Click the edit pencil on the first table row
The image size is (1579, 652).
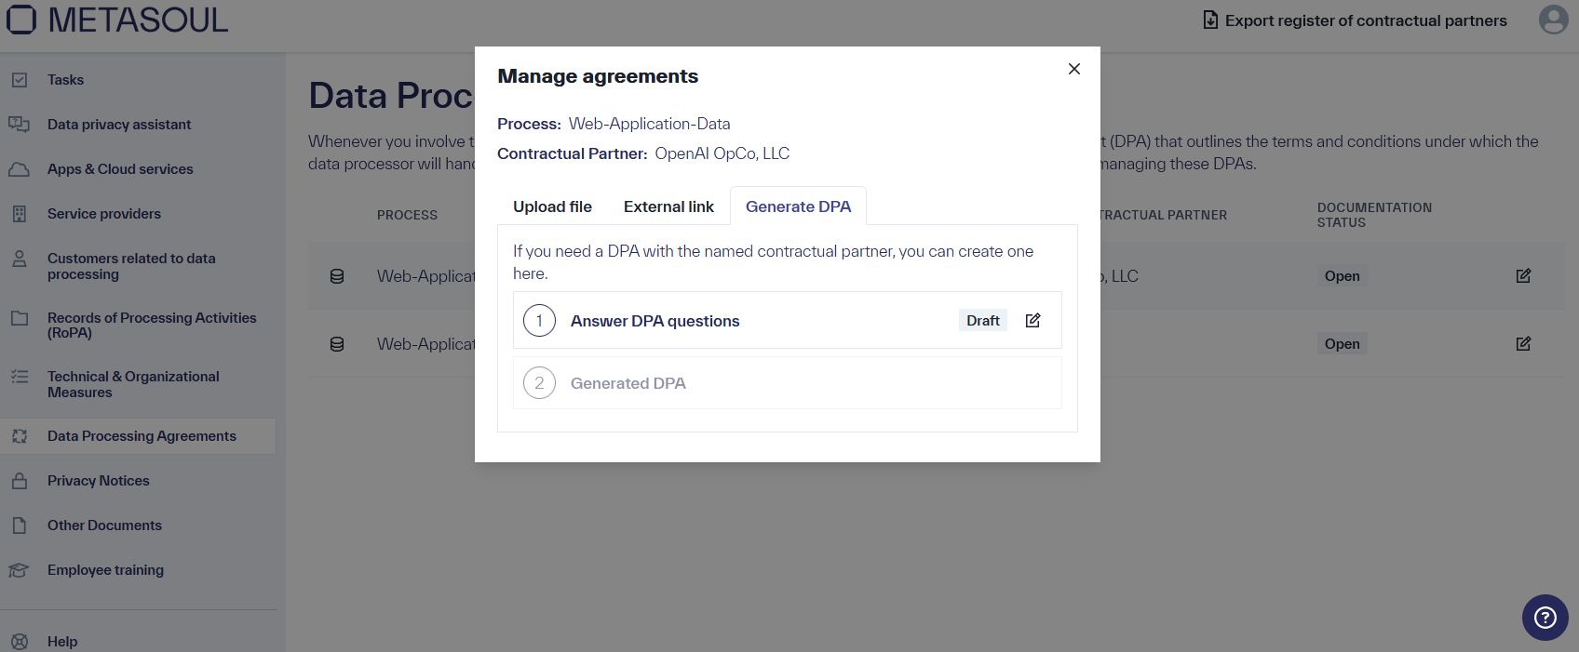[1523, 275]
